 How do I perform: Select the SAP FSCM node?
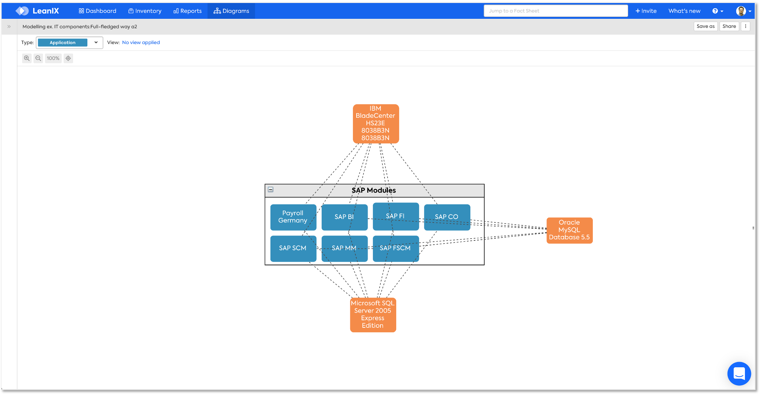(x=395, y=248)
